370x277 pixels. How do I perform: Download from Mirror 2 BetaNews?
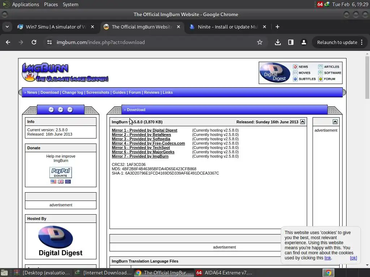(141, 135)
